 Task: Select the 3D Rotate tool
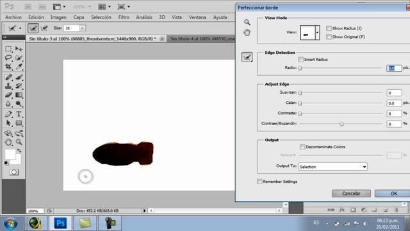[8, 133]
